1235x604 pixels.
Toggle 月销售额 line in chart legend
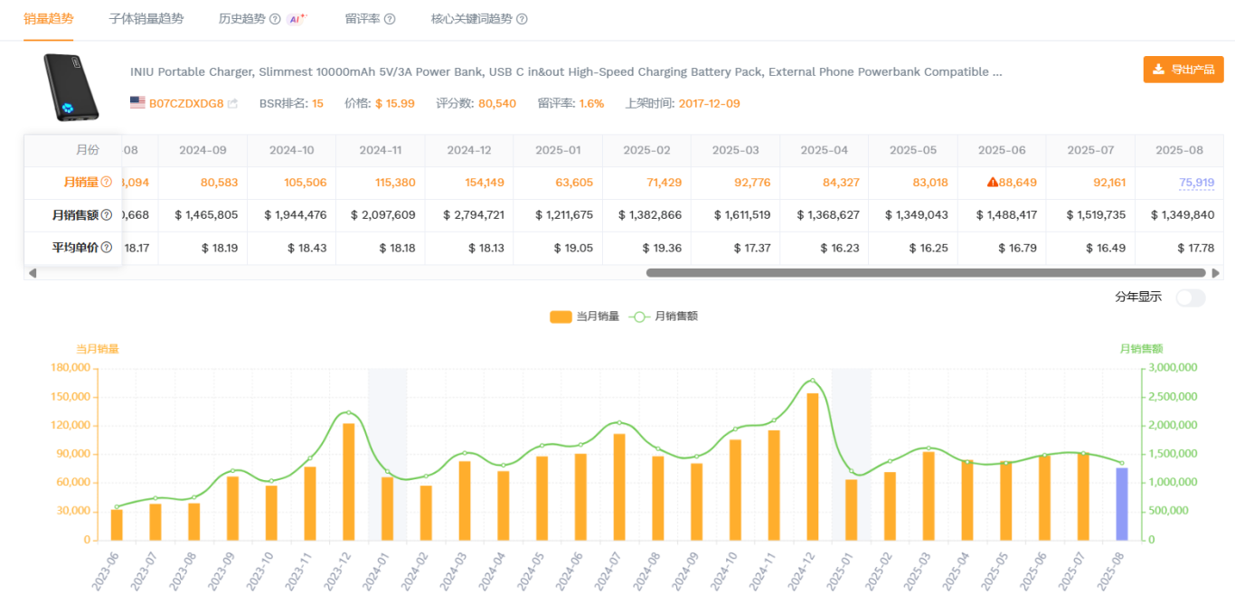pos(665,316)
